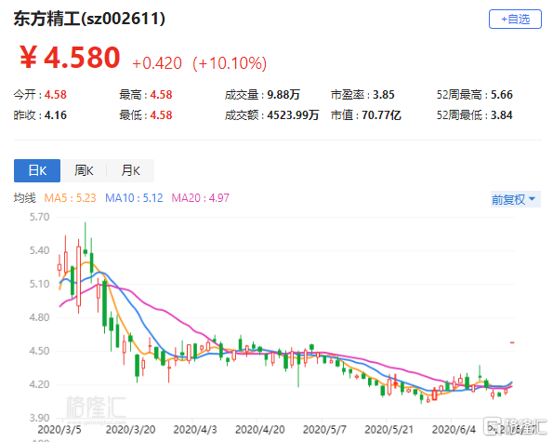Image resolution: width=553 pixels, height=442 pixels.
Task: Switch to the 月K monthly chart tab
Action: coord(130,170)
